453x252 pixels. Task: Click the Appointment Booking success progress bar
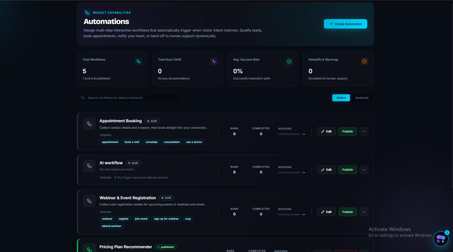tap(289, 134)
